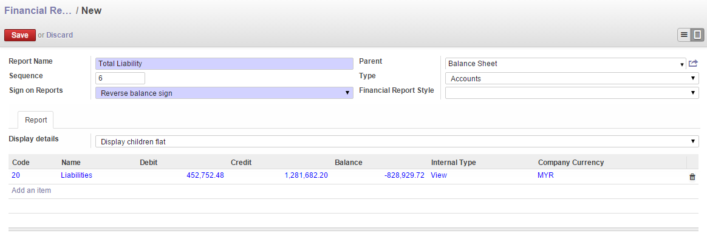Open account code 20 cell

(16, 176)
